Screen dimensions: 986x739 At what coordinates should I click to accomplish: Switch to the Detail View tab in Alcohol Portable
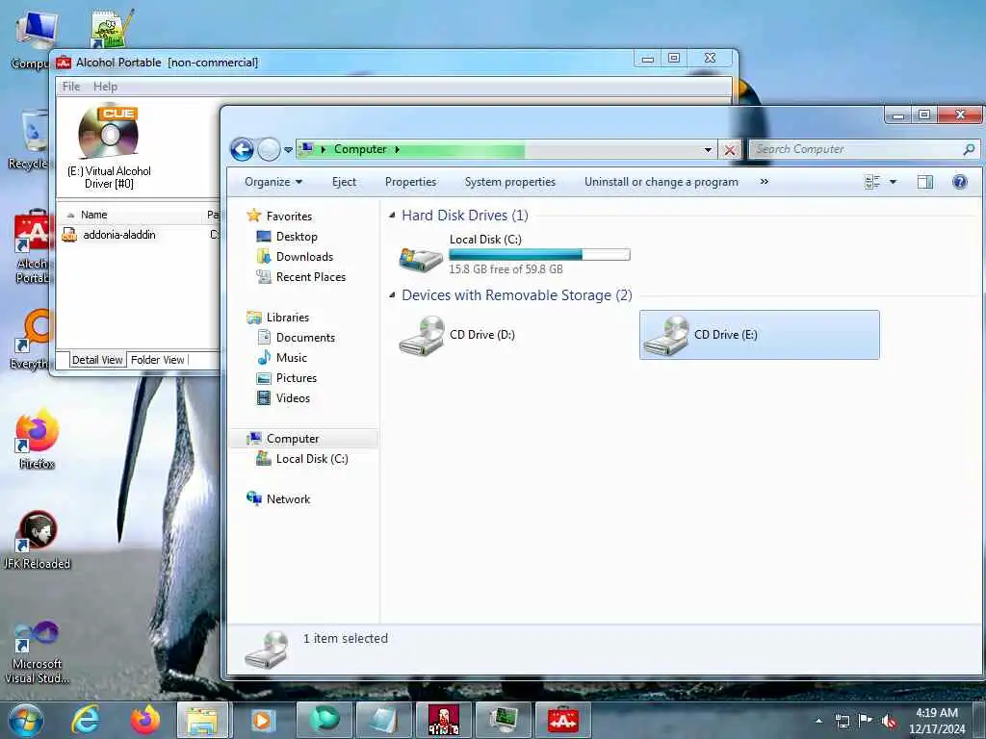click(x=97, y=360)
